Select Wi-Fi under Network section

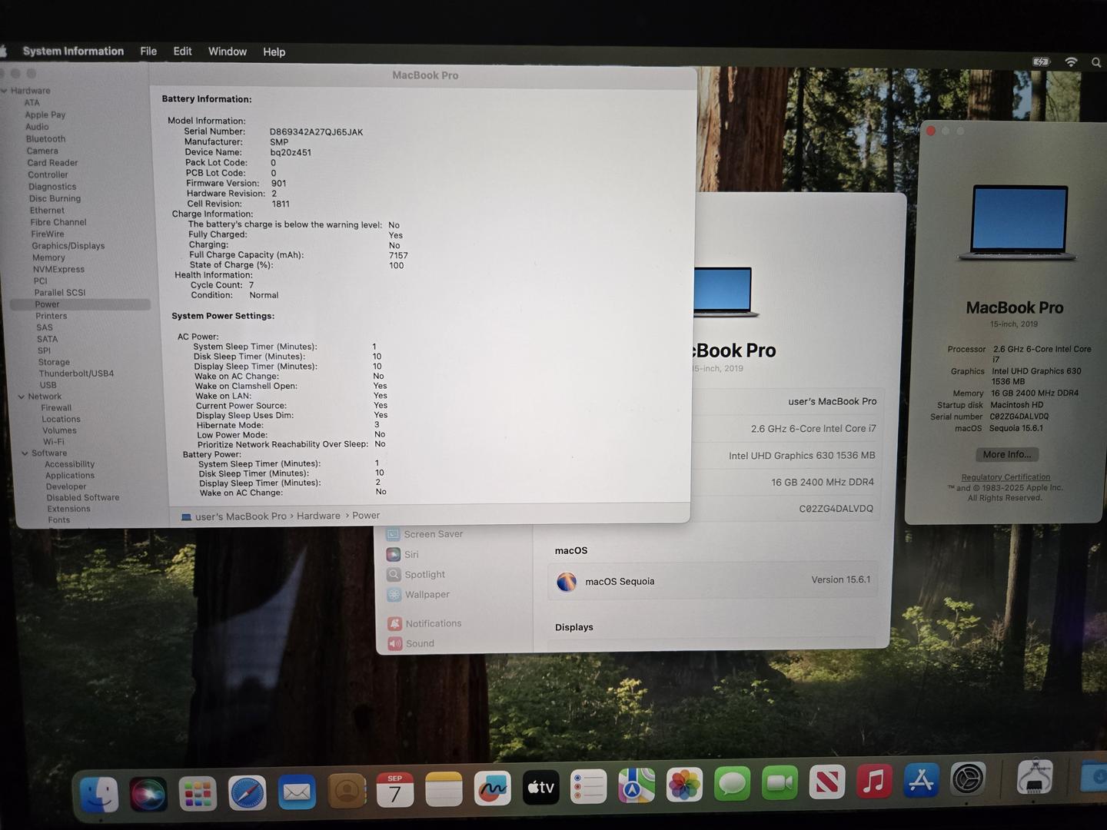(54, 442)
